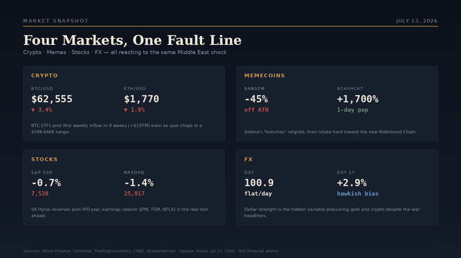This screenshot has width=461, height=258.
Task: Select the MEMECOINS card heading
Action: click(x=264, y=75)
